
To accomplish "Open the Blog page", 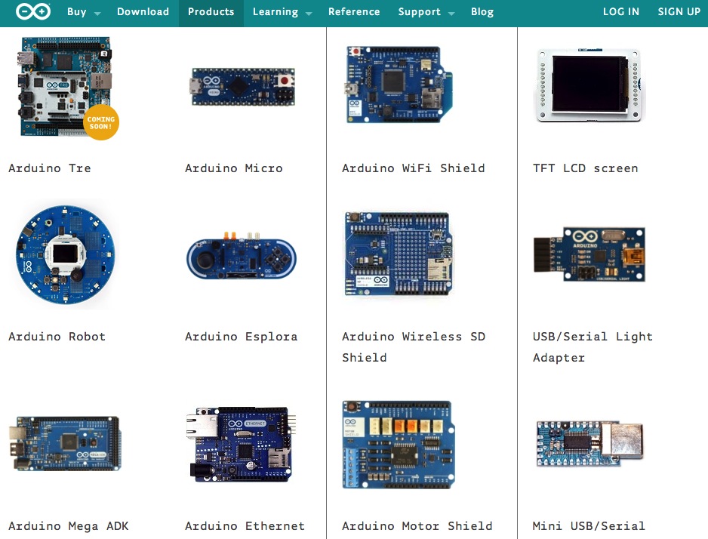I will coord(482,12).
